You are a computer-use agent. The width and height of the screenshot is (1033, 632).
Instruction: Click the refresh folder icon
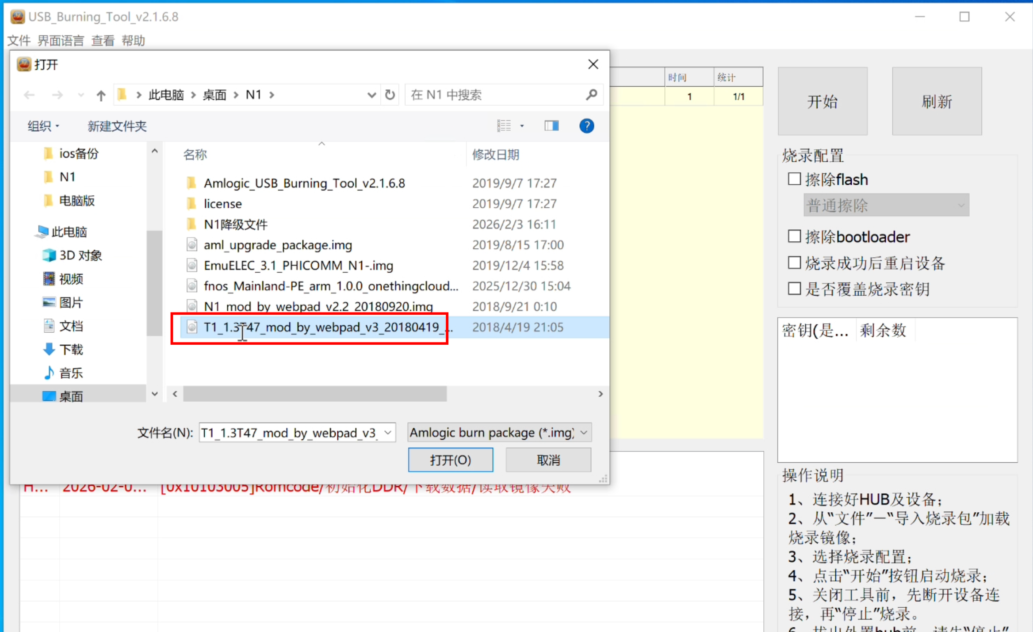tap(390, 95)
